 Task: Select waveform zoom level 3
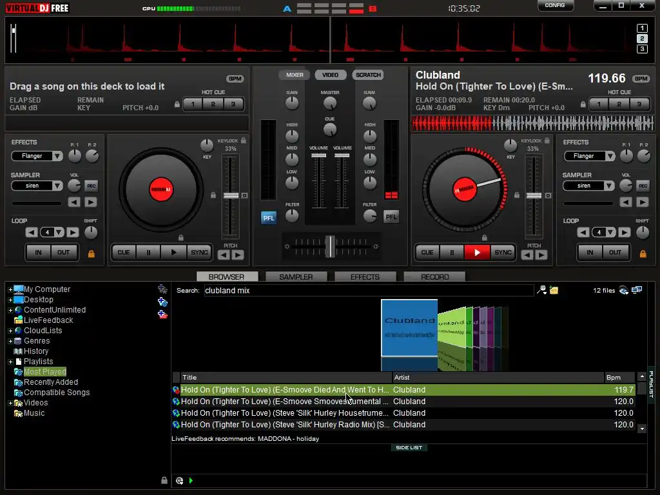(x=642, y=49)
